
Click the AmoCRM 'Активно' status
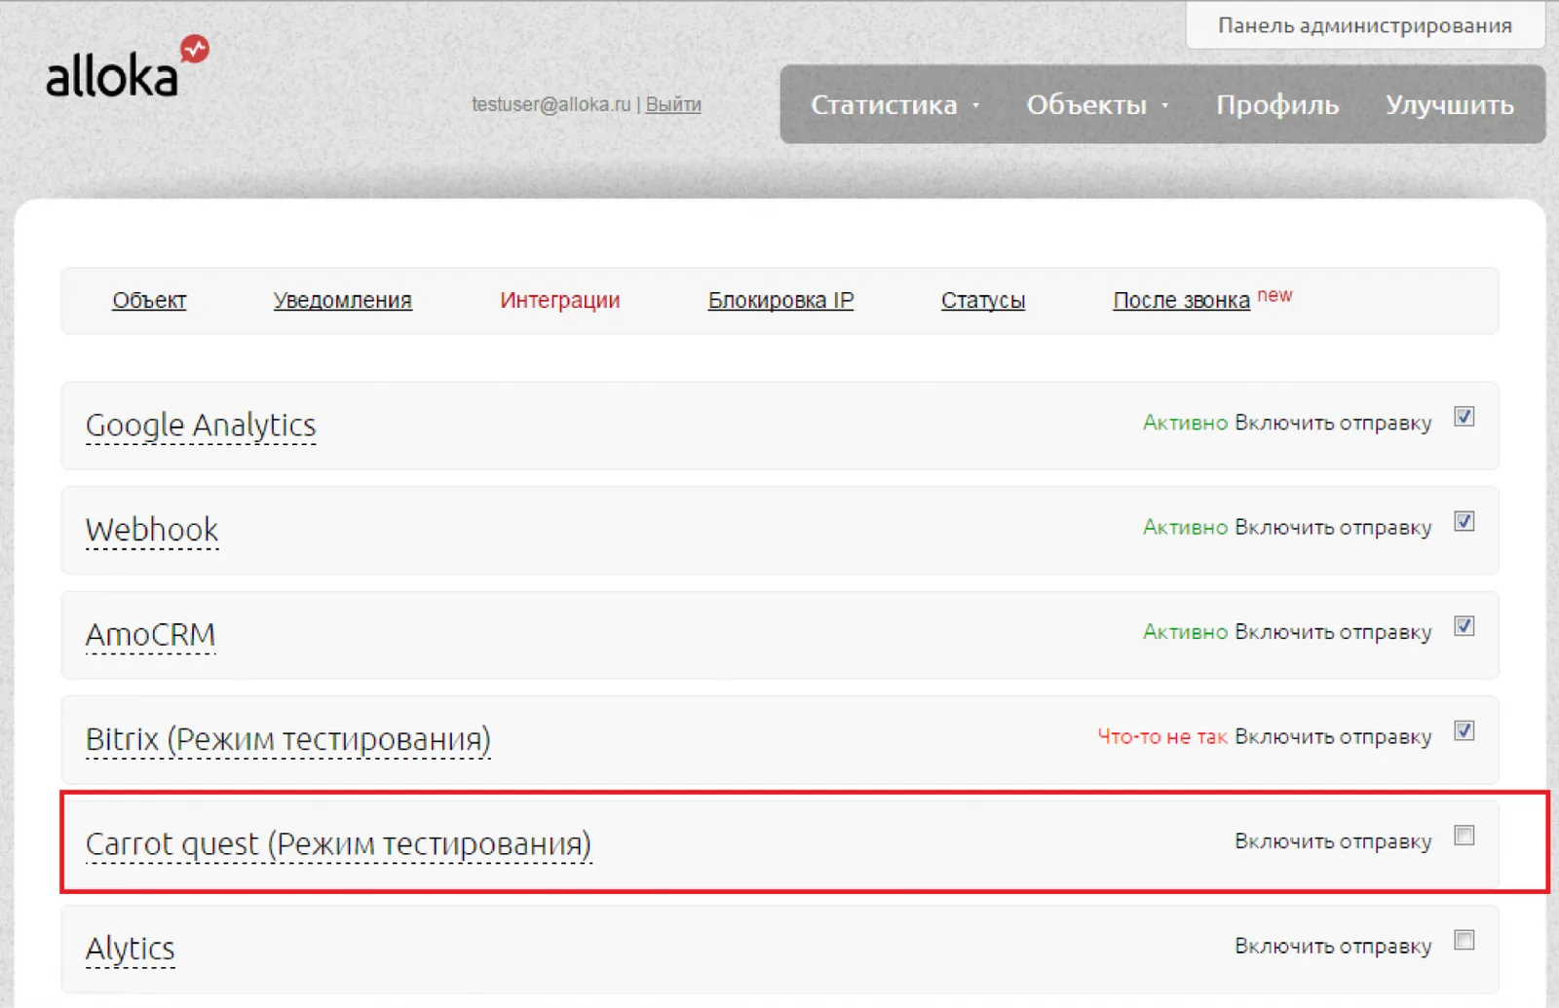coord(1185,632)
